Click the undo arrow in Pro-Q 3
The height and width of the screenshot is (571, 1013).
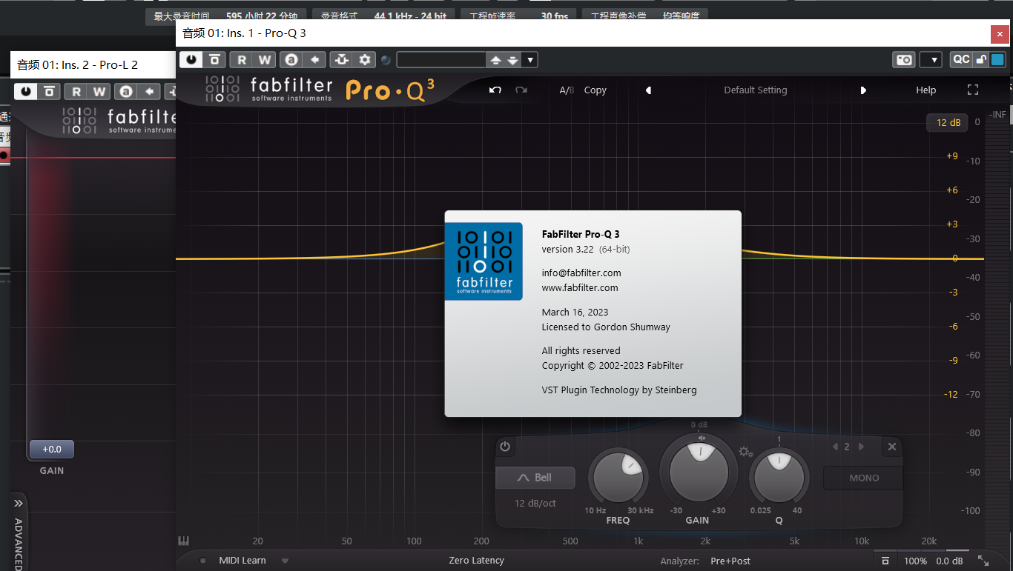pyautogui.click(x=495, y=90)
